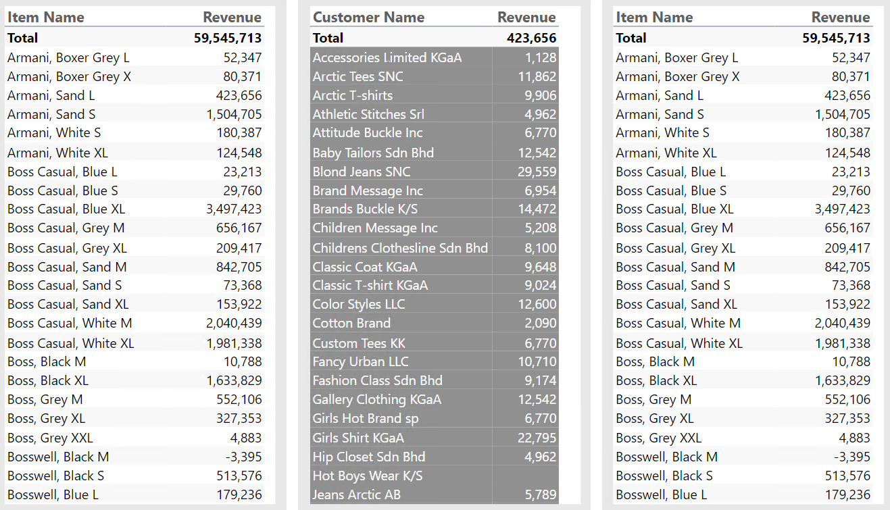890x510 pixels.
Task: Choose Custom Tees KK customer
Action: coord(359,343)
